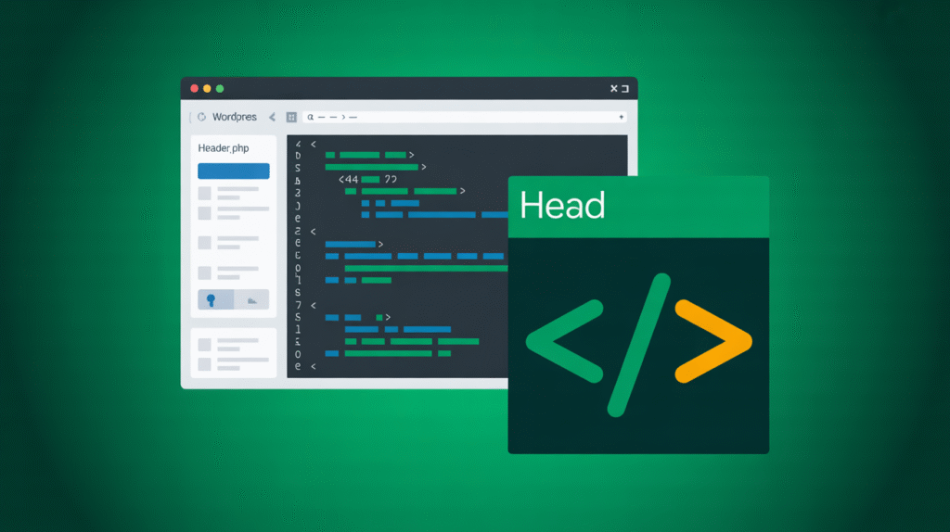Viewport: 950px width, 532px height.
Task: Click the grid icon left of address bar
Action: click(x=291, y=118)
